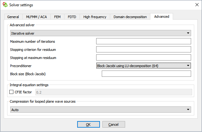Open the High frequency tab
This screenshot has height=132, width=202.
tap(95, 17)
